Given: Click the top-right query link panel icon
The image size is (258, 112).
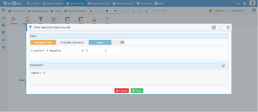Looking at the screenshot, I should (254, 11).
